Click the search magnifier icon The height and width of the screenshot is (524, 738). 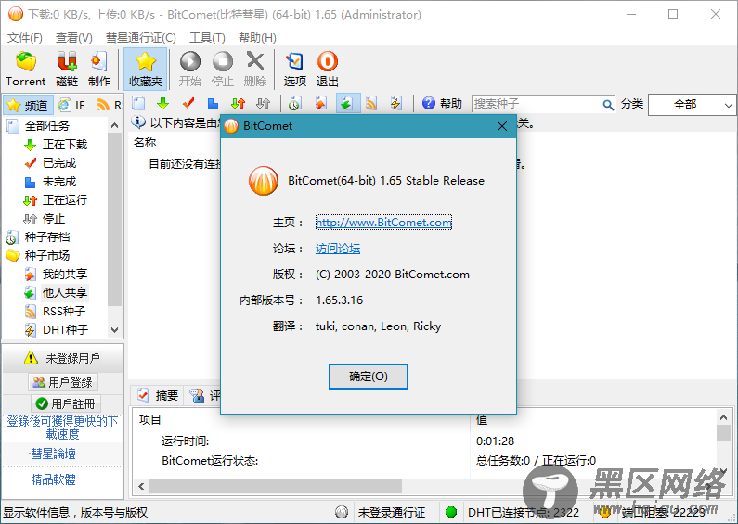608,105
